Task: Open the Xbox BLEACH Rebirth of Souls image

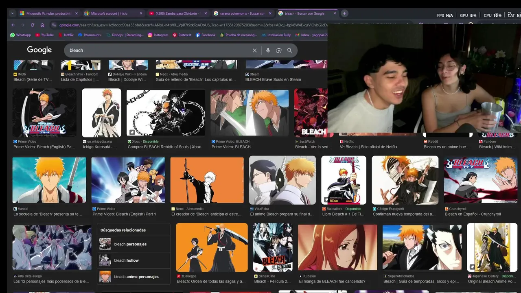Action: tap(166, 113)
